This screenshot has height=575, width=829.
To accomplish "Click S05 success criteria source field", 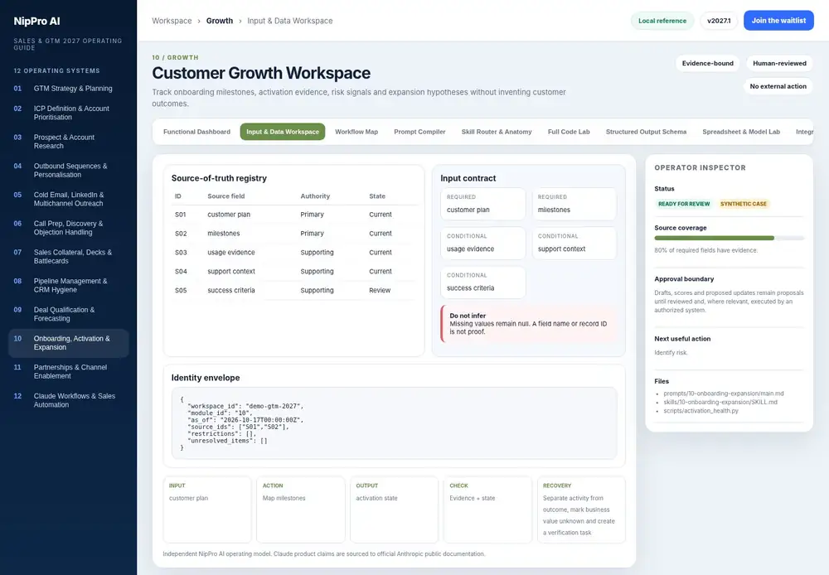I will (x=231, y=291).
